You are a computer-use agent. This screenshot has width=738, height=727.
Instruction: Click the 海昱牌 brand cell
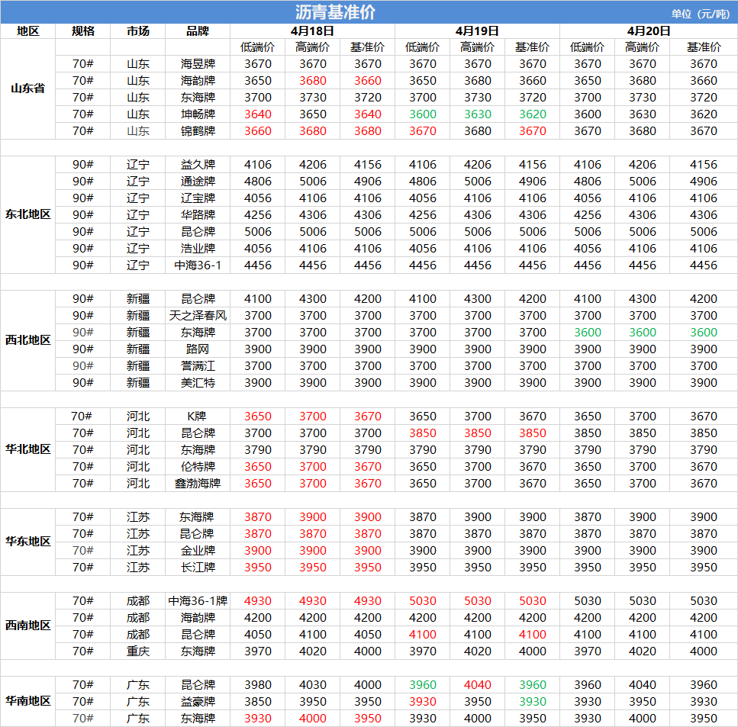198,64
